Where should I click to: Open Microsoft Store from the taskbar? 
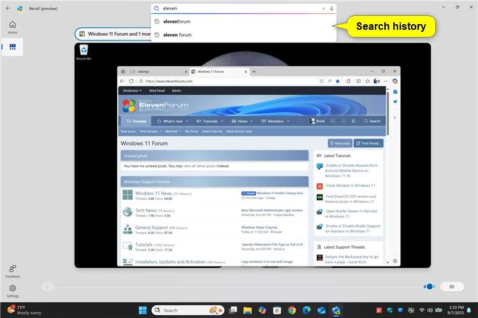coord(277,310)
